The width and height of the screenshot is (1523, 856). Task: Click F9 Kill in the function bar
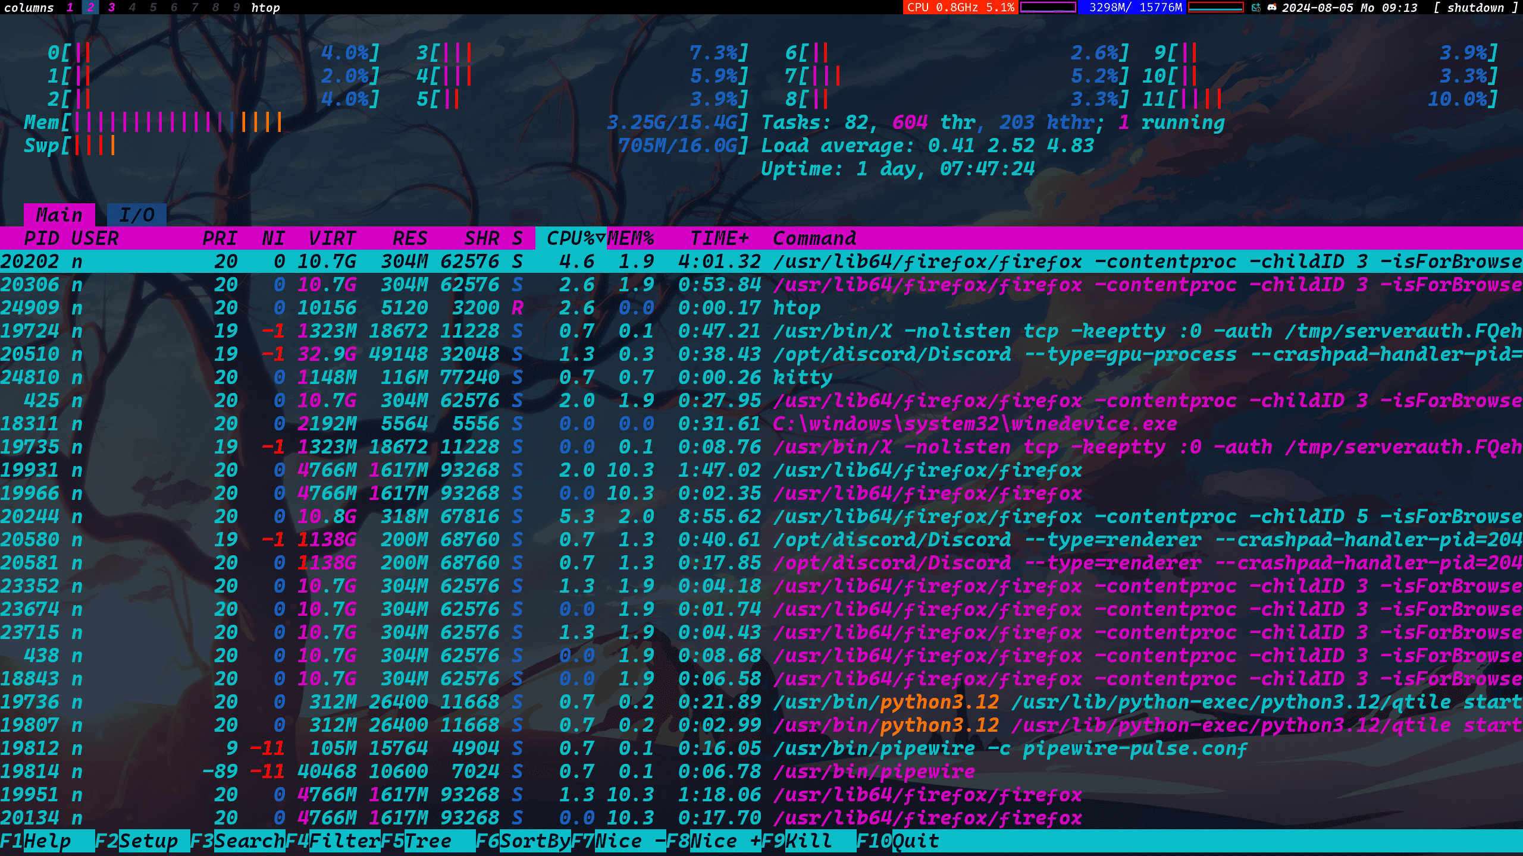tap(809, 841)
